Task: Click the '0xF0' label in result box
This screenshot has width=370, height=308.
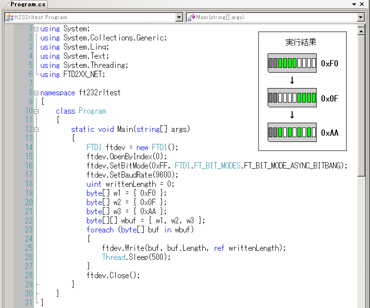Action: click(x=330, y=64)
